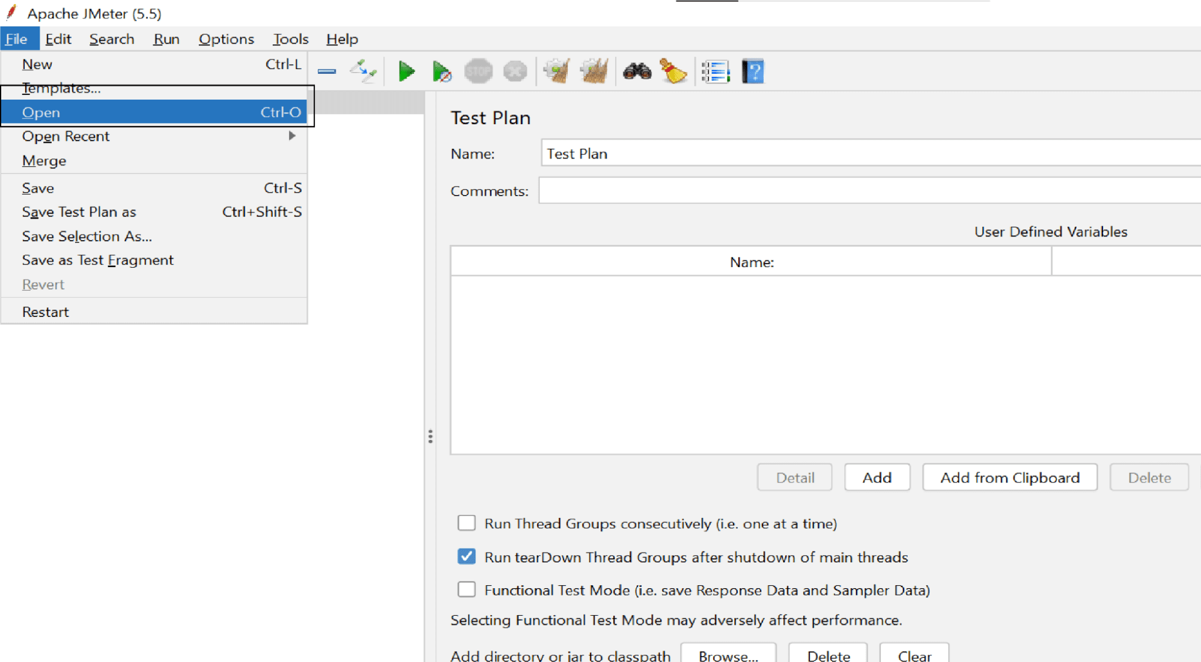Open Search with binoculars icon
1201x662 pixels.
point(637,71)
